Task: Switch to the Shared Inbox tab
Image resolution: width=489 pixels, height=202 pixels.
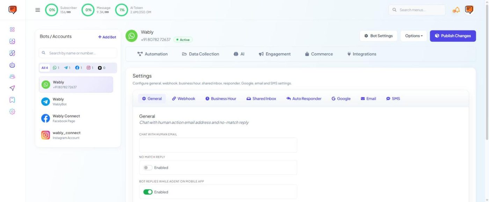Action: click(x=261, y=99)
